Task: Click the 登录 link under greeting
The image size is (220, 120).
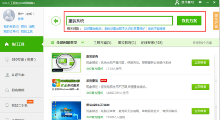Action: tap(21, 19)
